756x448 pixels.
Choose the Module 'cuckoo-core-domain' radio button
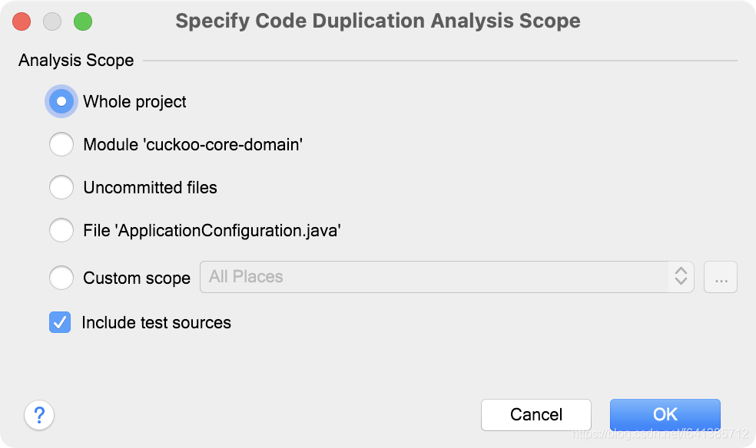point(61,144)
